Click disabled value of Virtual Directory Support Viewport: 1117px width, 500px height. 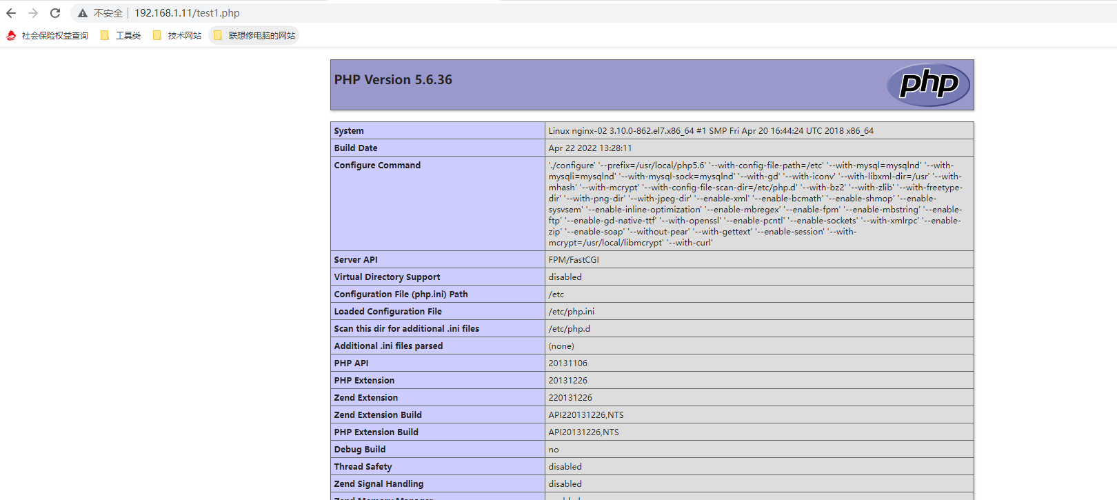pyautogui.click(x=565, y=277)
